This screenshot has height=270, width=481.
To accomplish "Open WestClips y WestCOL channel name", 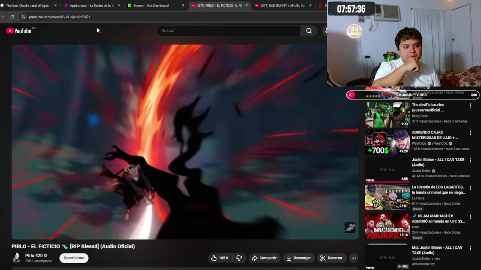I will [x=432, y=143].
